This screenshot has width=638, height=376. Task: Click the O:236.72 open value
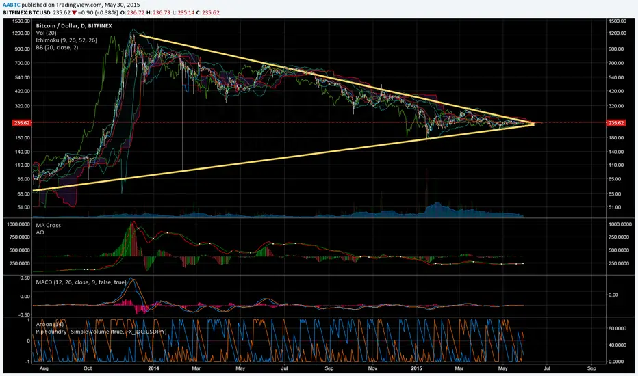click(133, 12)
